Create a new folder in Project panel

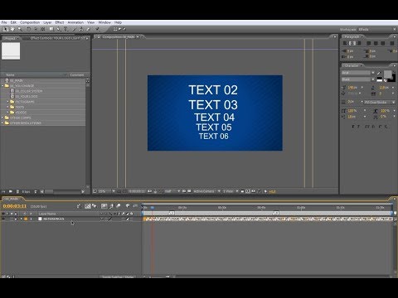click(11, 191)
